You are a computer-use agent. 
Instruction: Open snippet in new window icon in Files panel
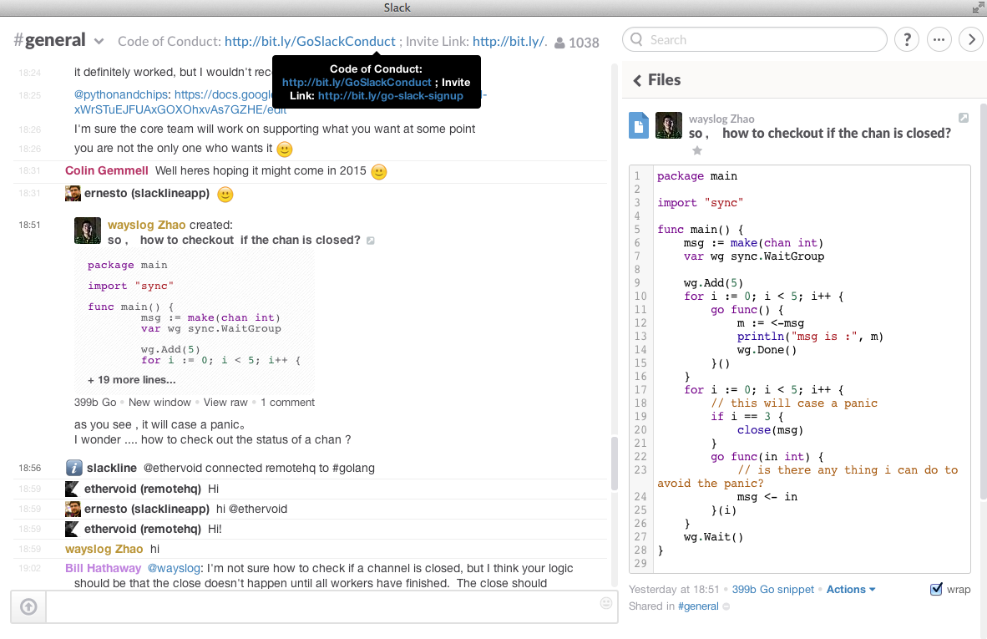(x=964, y=118)
